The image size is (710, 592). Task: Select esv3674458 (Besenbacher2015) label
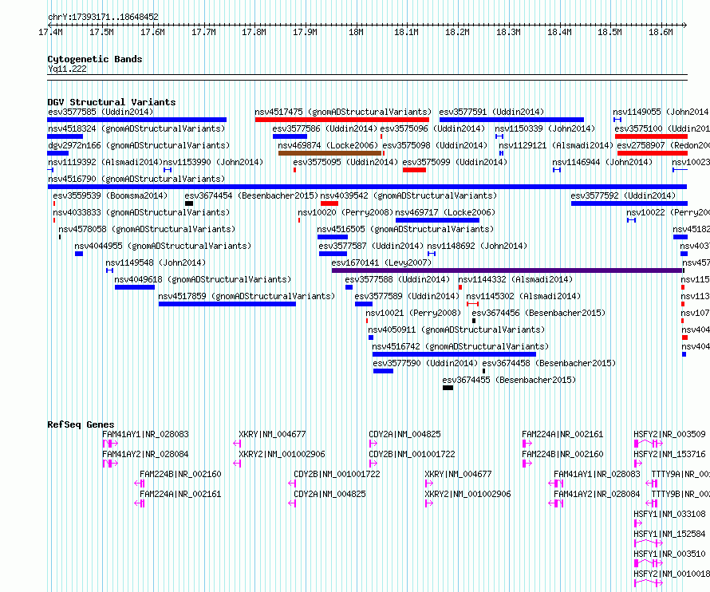[549, 363]
